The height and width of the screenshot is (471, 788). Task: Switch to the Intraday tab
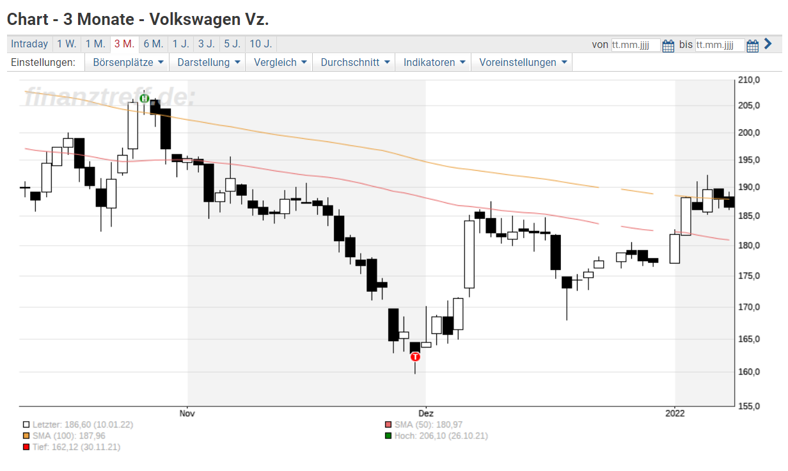coord(29,44)
